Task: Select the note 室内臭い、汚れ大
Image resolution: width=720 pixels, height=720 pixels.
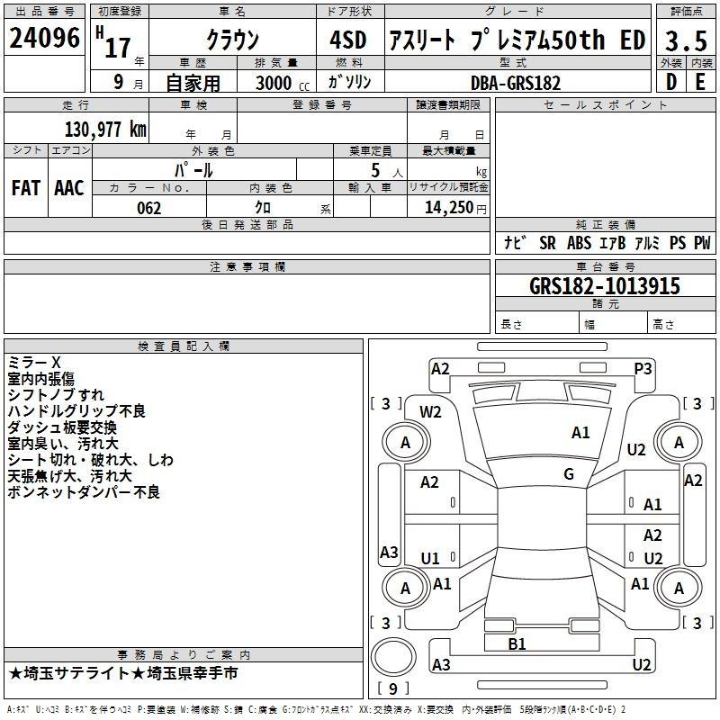Action: (x=63, y=444)
